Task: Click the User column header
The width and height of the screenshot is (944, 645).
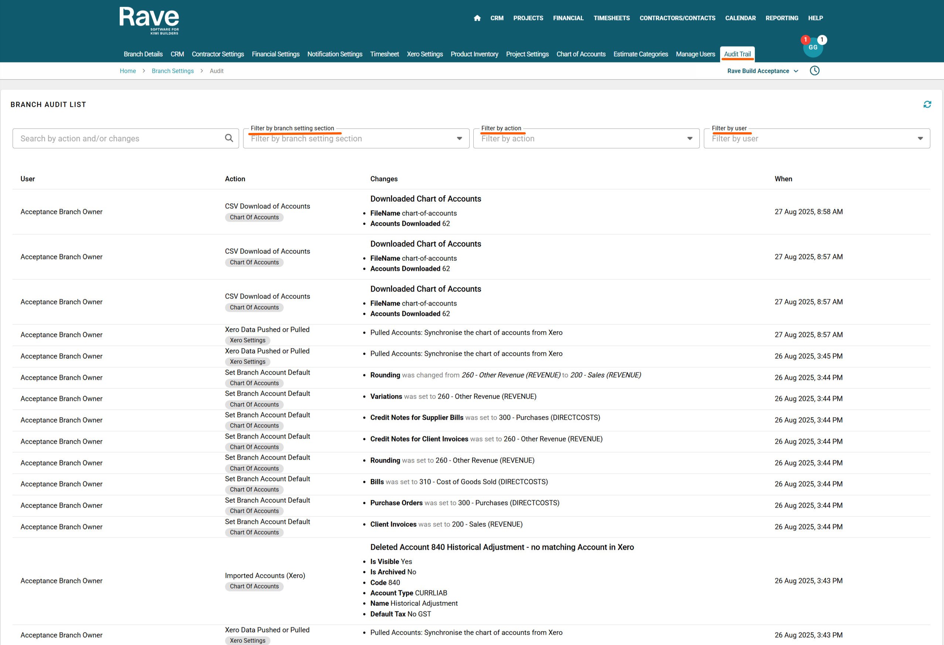Action: (28, 179)
